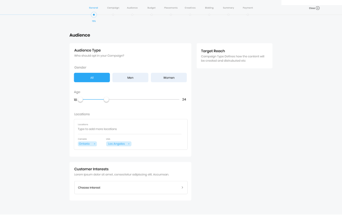Screen dimensions: 342x217
Task: Go to the Creatives step tab
Action: (x=190, y=8)
